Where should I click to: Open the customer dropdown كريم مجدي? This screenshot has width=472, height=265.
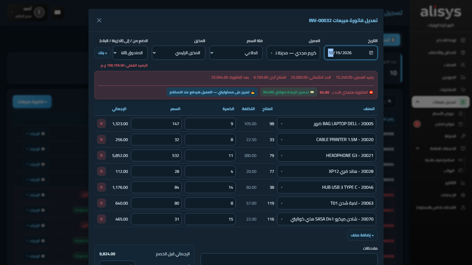293,53
